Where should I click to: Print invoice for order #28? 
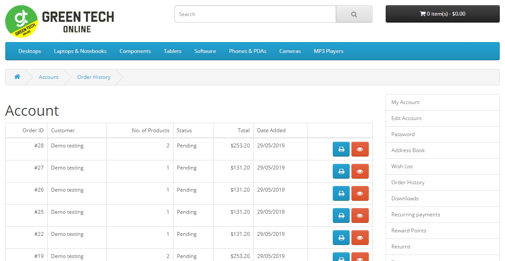click(341, 149)
